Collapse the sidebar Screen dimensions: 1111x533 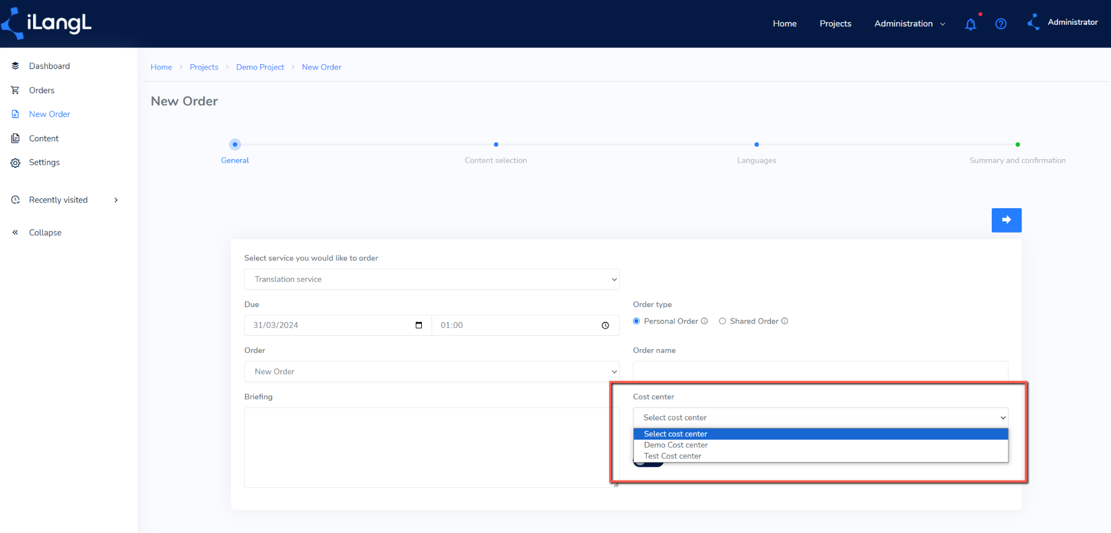45,233
